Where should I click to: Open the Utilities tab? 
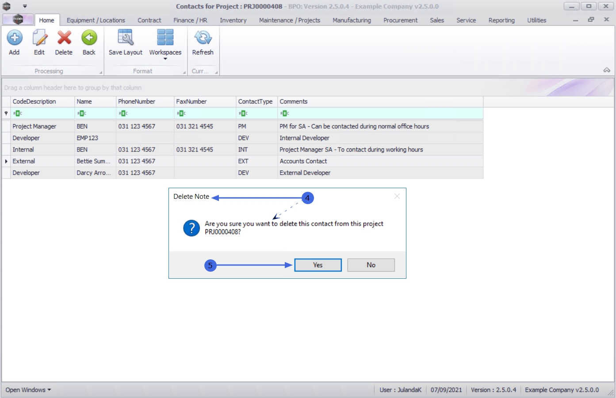tap(536, 20)
